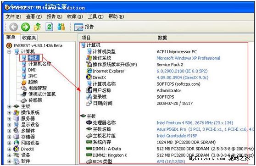
Task: Open the 报告(R) menu
Action: [55, 17]
